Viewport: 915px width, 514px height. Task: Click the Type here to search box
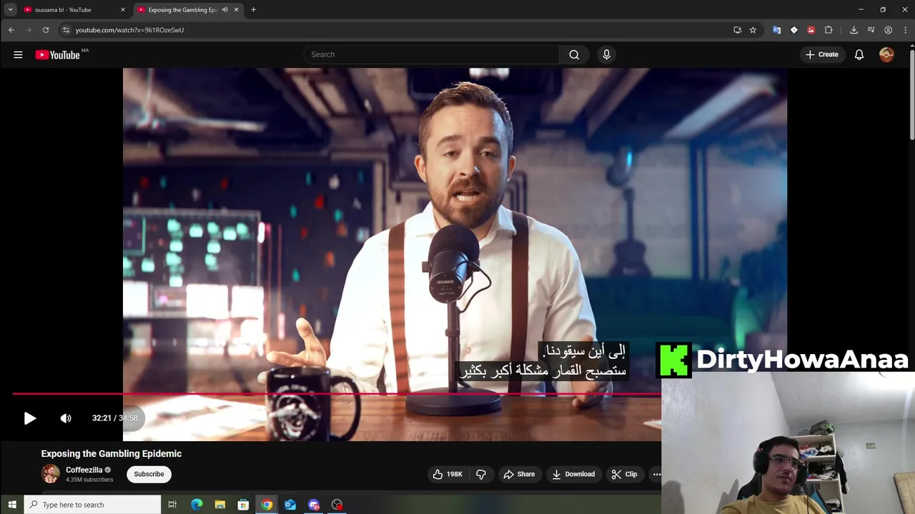click(x=92, y=505)
